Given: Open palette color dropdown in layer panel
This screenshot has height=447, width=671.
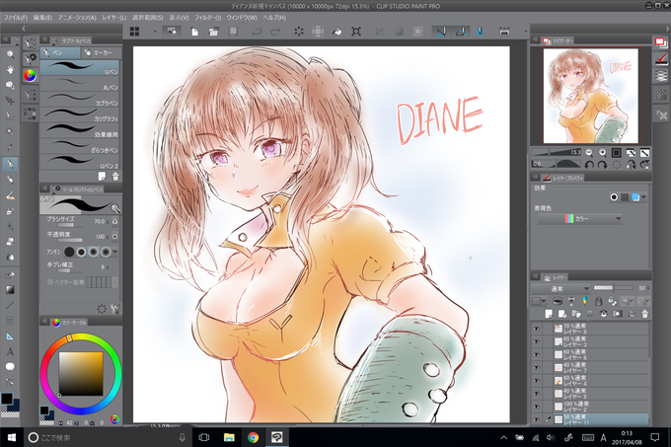Looking at the screenshot, I should 539,301.
